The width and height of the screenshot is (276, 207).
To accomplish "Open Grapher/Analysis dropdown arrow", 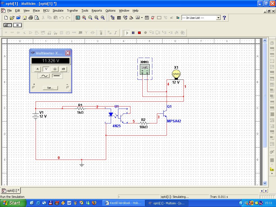I will click(142, 18).
